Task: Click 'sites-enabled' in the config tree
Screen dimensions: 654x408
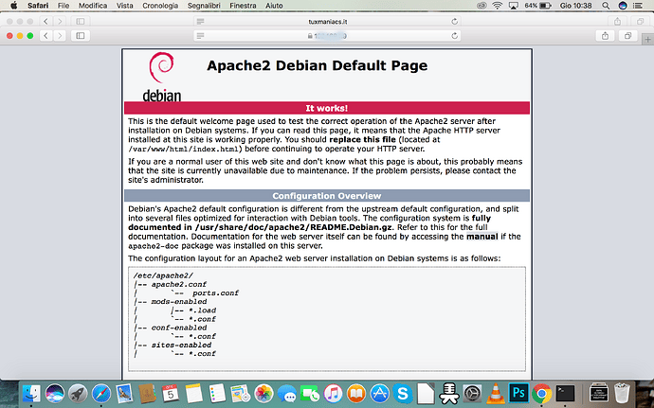Action: (x=181, y=346)
